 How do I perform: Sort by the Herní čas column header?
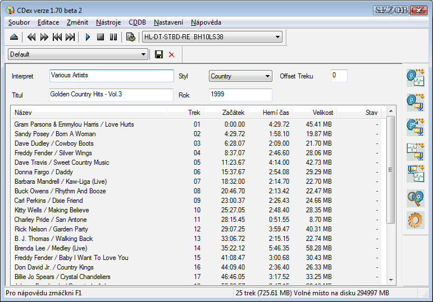[270, 113]
